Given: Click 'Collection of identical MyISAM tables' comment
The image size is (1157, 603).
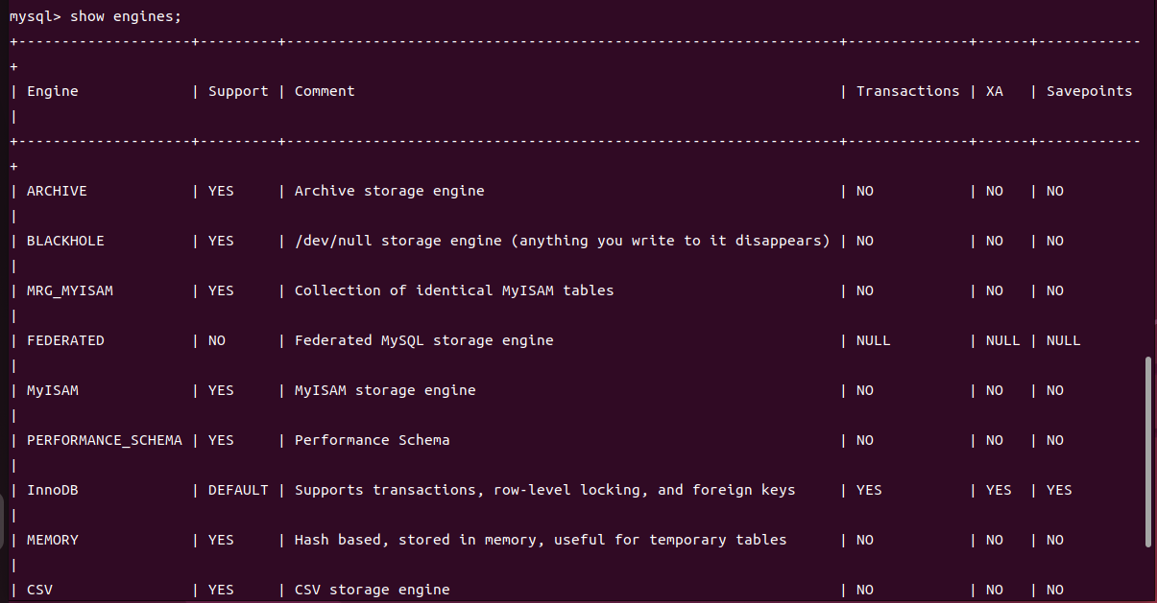Looking at the screenshot, I should click(454, 290).
